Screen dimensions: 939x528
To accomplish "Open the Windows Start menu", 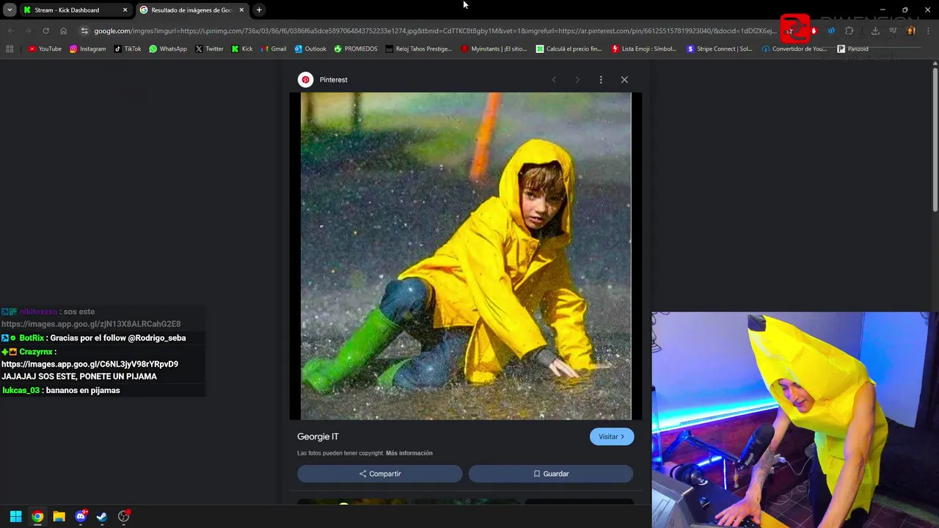I will point(15,517).
